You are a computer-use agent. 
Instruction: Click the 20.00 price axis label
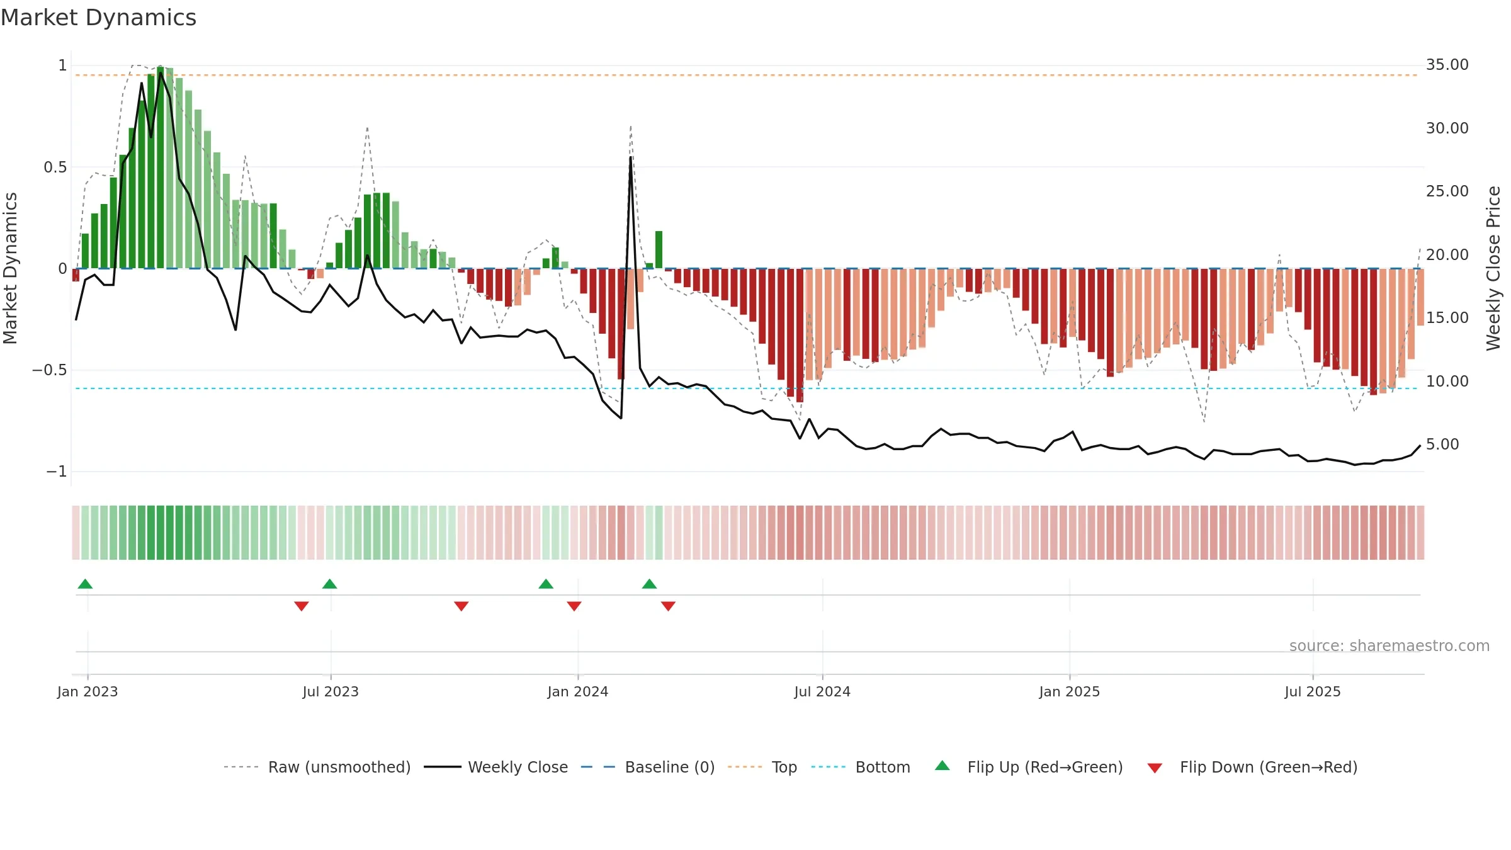pos(1447,254)
